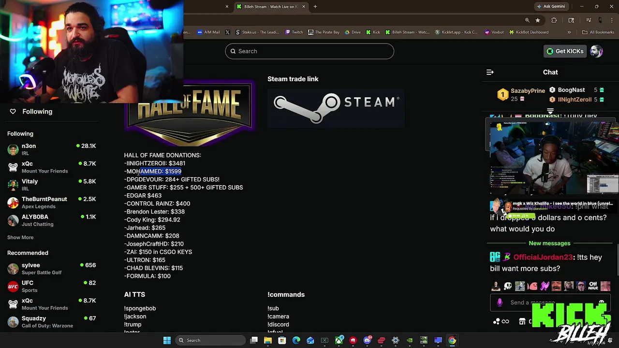Viewport: 619px width, 348px height.
Task: Switch to Billeh Stream browser tab
Action: (x=270, y=6)
